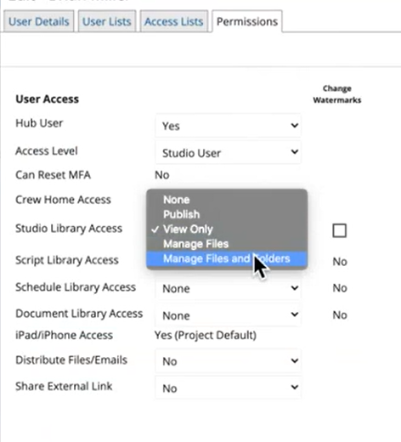Click the Access Level dropdown chevron arrow

pos(295,152)
